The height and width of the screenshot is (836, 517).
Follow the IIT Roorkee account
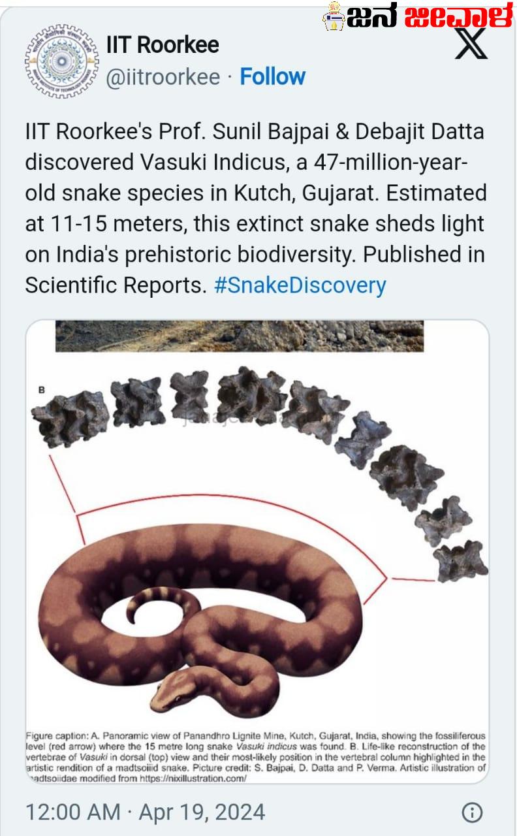tap(272, 77)
